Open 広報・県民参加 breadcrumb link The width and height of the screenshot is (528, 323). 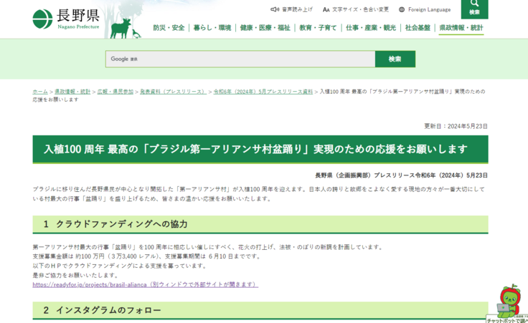(115, 92)
